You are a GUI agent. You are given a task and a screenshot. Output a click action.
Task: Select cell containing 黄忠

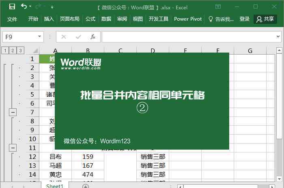[x=56, y=175]
